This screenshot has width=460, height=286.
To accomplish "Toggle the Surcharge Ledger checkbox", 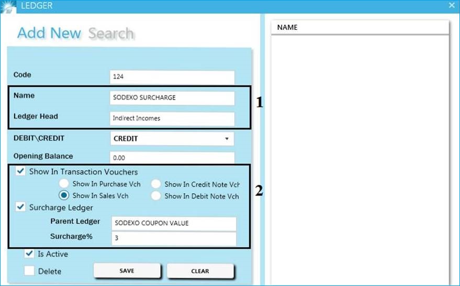I will click(x=20, y=207).
